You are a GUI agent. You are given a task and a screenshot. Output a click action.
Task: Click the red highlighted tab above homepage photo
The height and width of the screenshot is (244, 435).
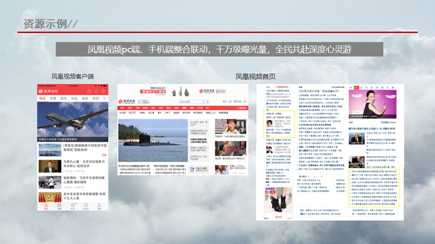357,87
